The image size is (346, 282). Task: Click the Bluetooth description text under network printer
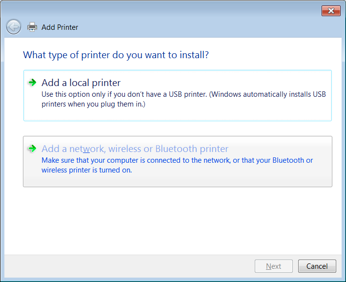click(177, 165)
